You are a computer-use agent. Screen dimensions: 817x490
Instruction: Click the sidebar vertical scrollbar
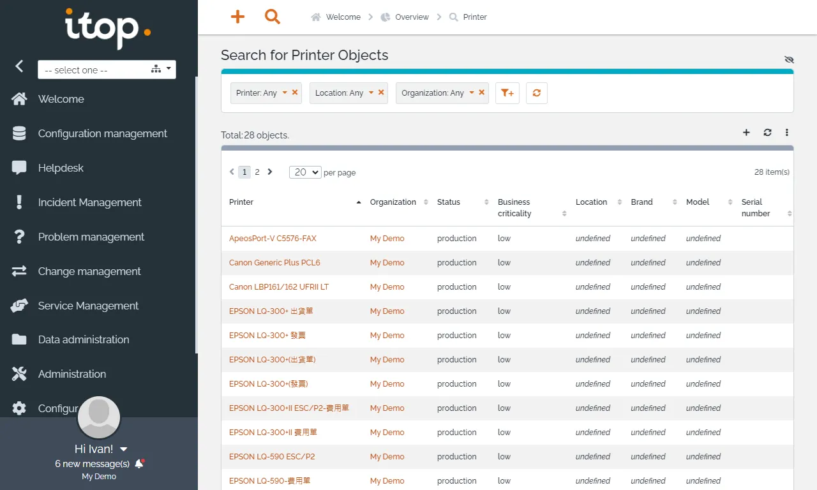(196, 214)
